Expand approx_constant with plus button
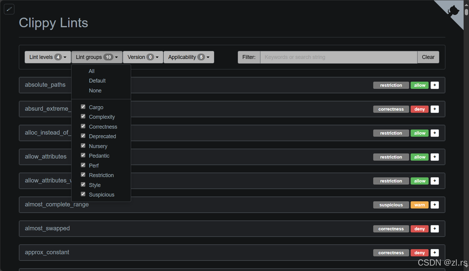Screen dimensions: 469x271 (x=435, y=253)
